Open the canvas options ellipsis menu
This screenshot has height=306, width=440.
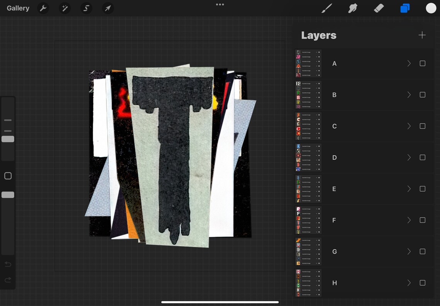(x=220, y=5)
